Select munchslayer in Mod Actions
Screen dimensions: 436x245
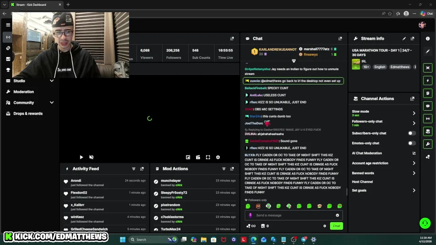(171, 181)
